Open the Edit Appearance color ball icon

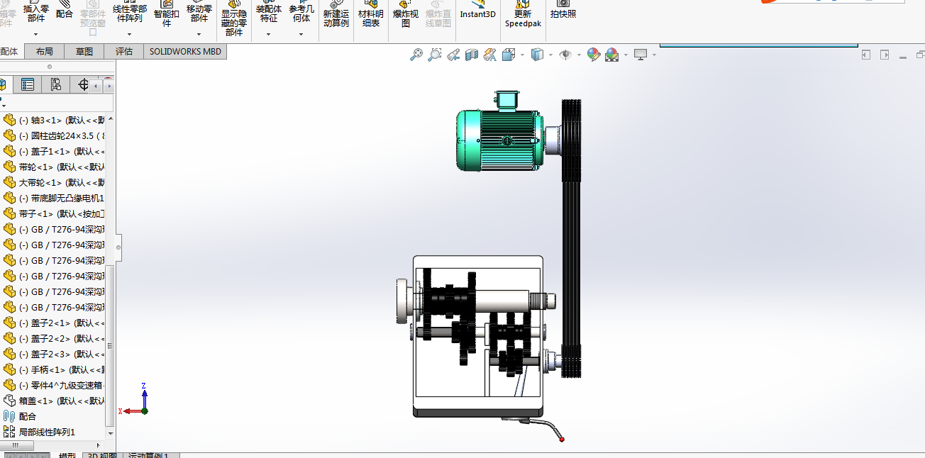pyautogui.click(x=594, y=55)
